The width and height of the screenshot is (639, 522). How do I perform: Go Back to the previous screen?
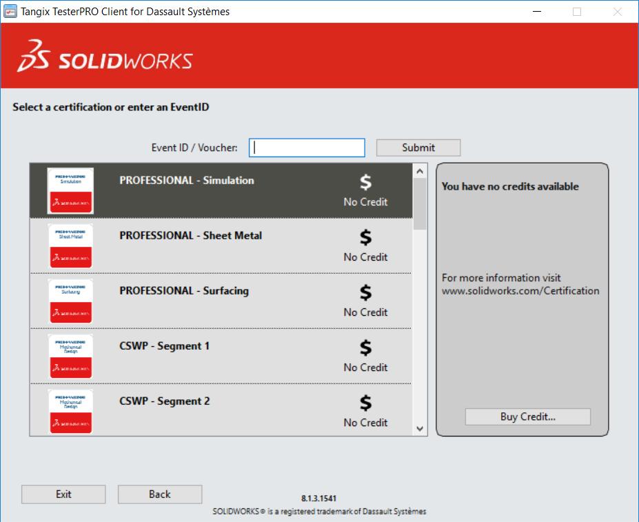160,494
